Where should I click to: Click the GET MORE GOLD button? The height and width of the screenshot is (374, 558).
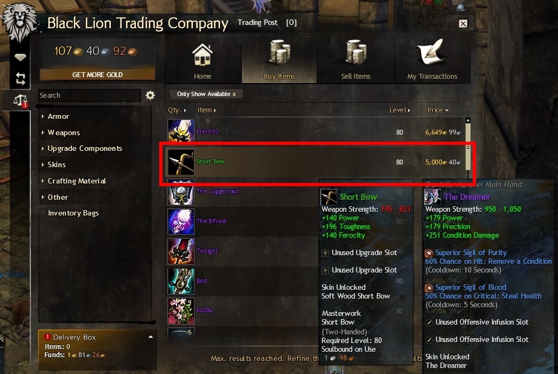click(97, 75)
